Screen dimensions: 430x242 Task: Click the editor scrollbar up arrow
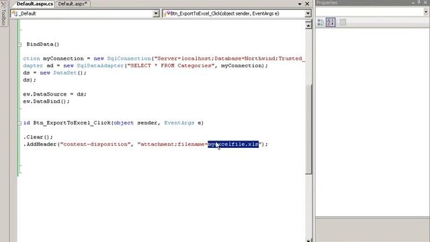pos(308,26)
